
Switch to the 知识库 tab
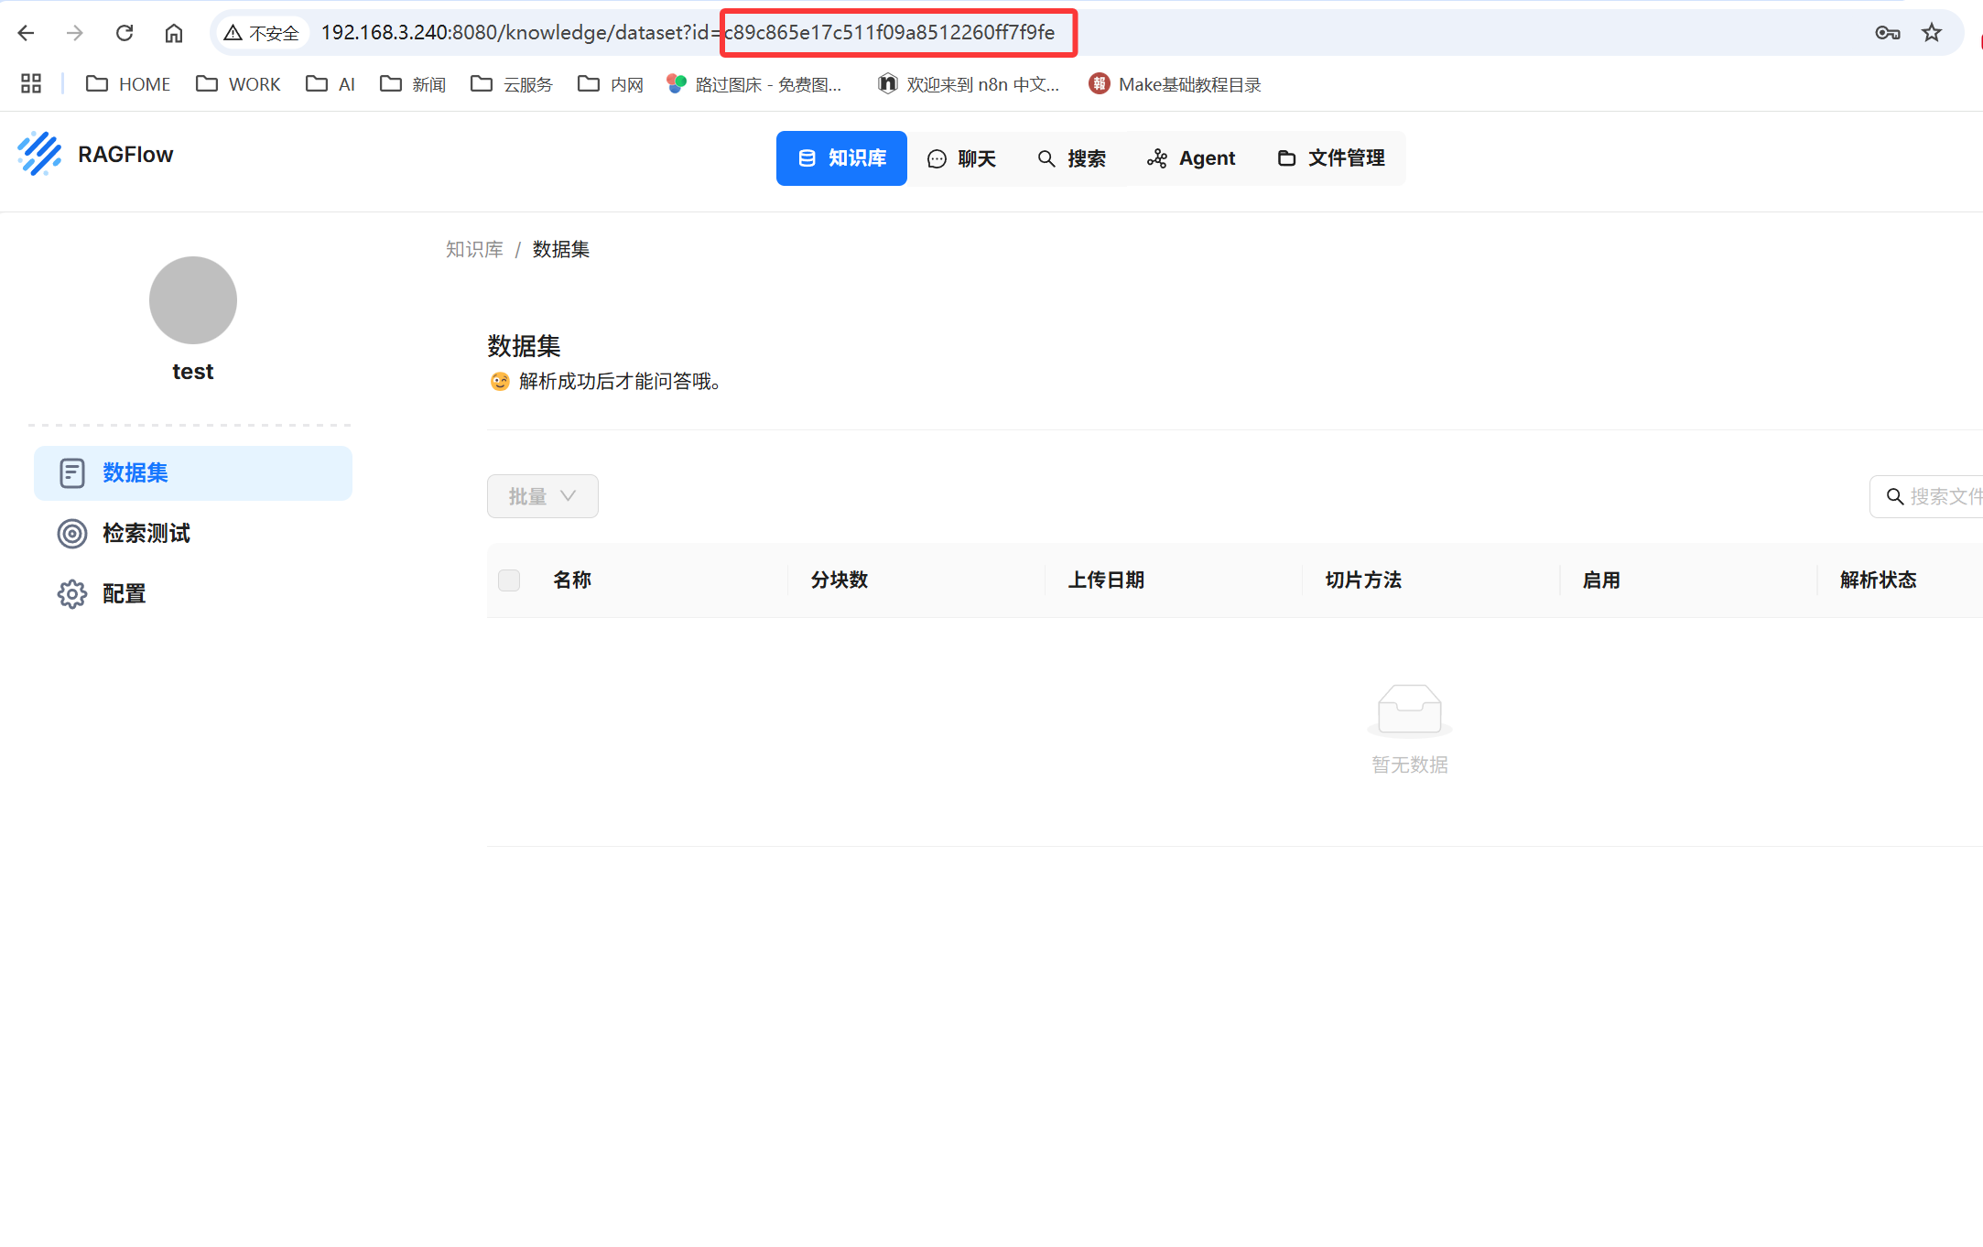[x=840, y=157]
